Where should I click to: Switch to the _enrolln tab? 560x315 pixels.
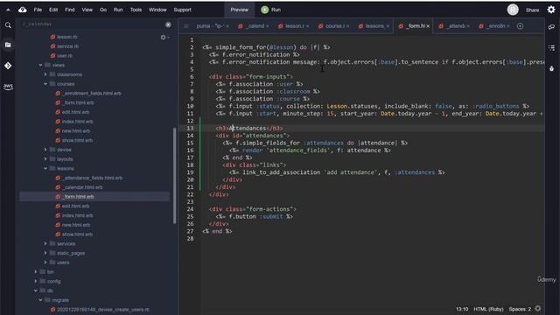point(493,26)
